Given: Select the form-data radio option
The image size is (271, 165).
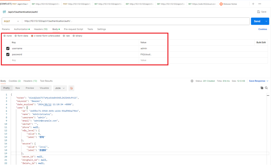Looking at the screenshot, I should pyautogui.click(x=16, y=36).
